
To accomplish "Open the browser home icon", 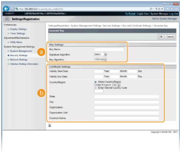I will click(168, 9).
